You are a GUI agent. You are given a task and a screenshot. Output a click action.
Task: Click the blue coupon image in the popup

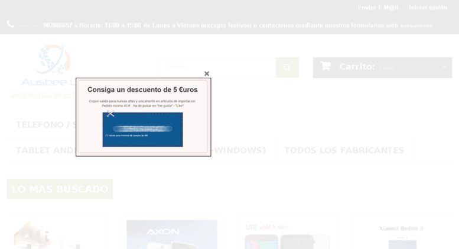(x=142, y=130)
